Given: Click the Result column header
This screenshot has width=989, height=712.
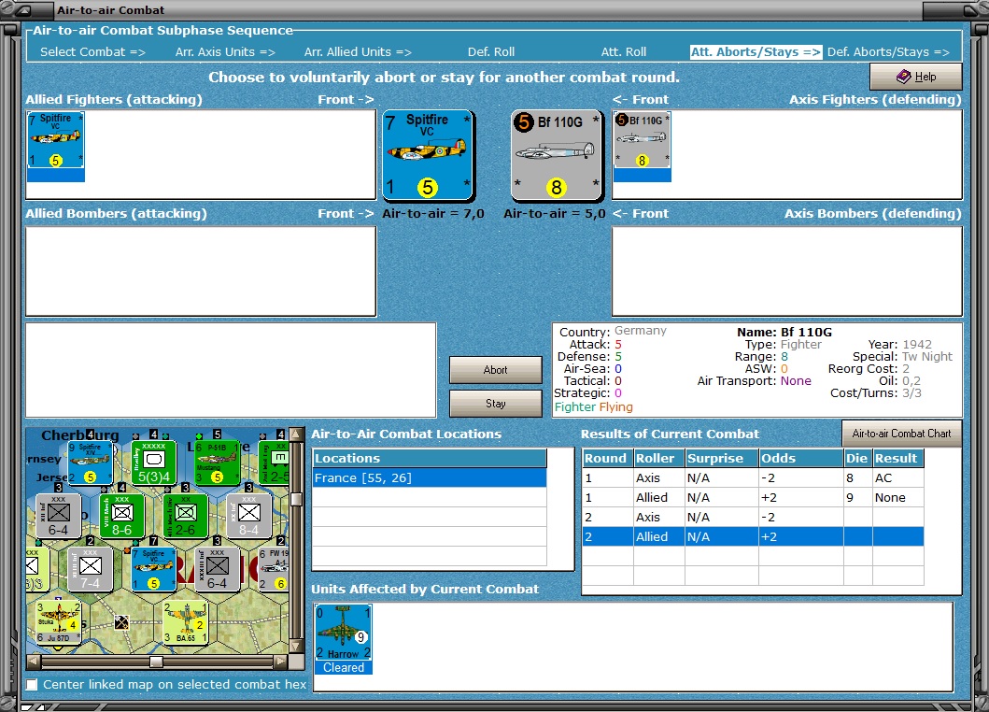Looking at the screenshot, I should (898, 458).
